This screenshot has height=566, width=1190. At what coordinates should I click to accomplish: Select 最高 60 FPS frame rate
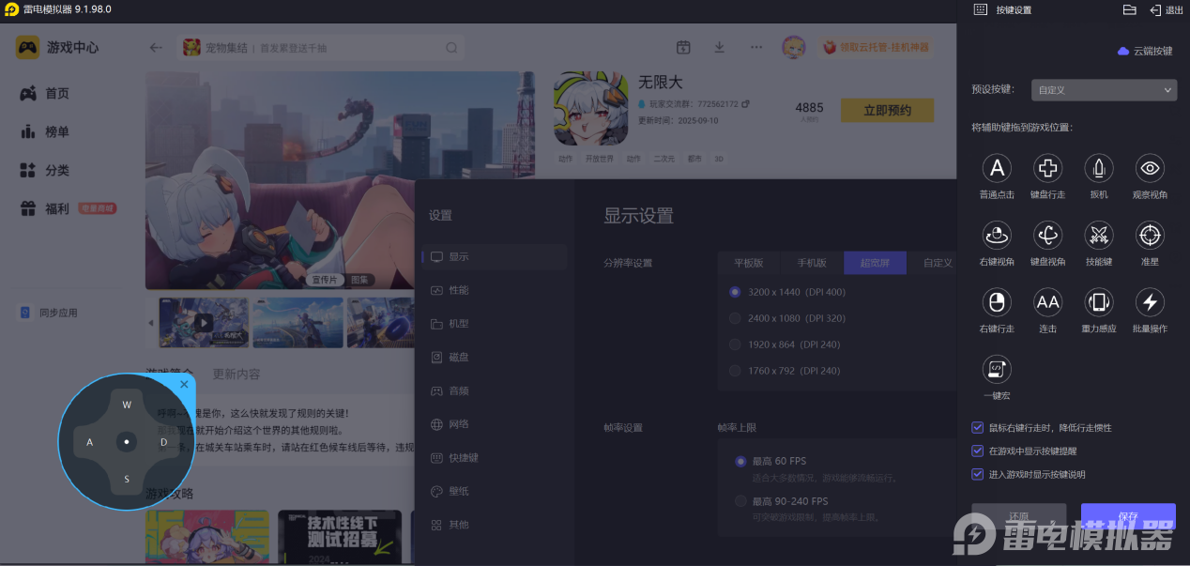741,461
